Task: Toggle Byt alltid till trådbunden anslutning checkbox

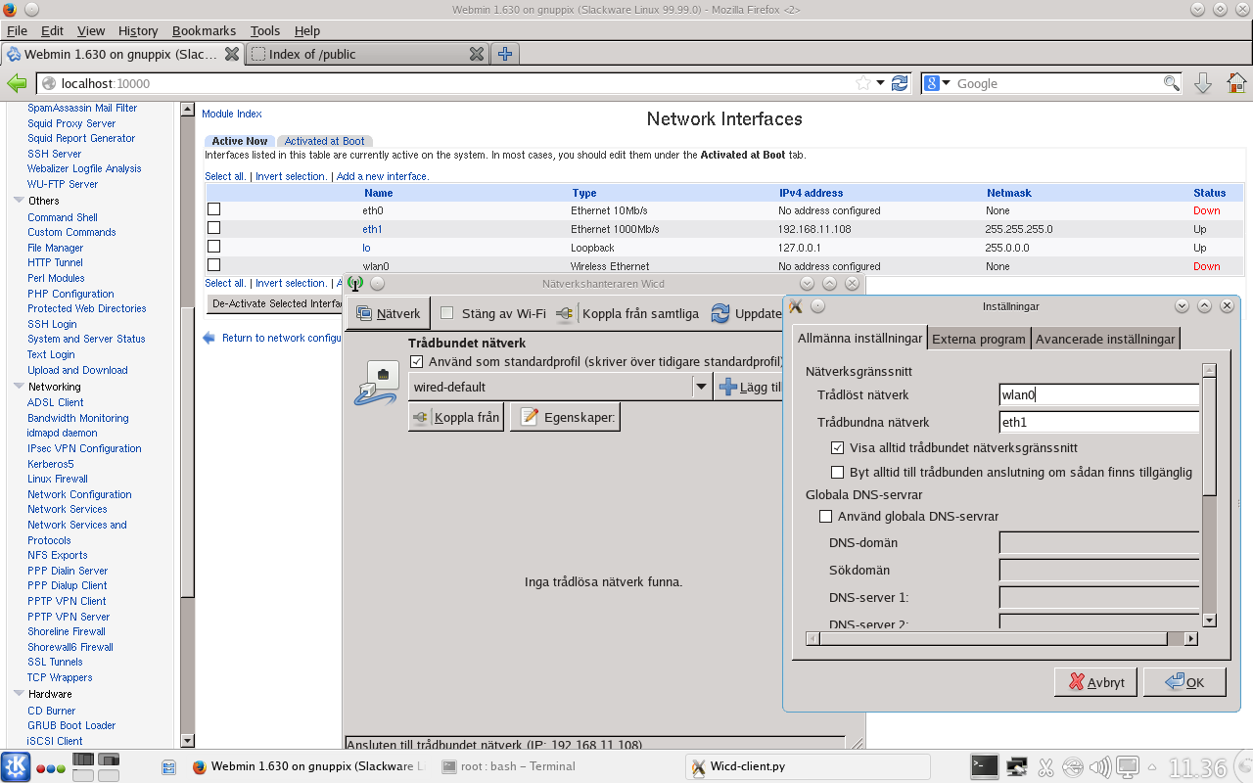Action: click(837, 472)
